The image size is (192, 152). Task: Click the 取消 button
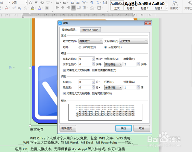click(142, 128)
